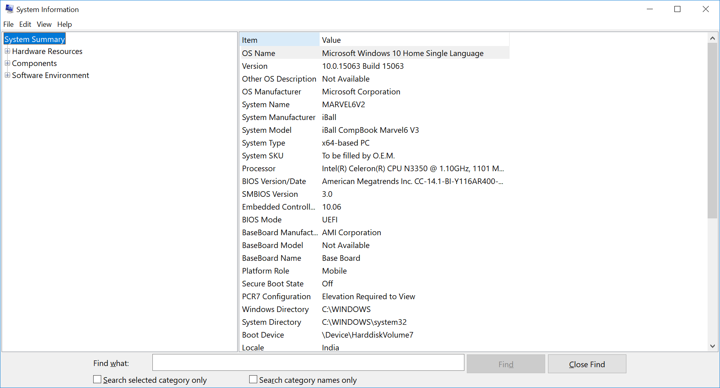Expand the Software Environment tree node
Image resolution: width=720 pixels, height=388 pixels.
7,75
